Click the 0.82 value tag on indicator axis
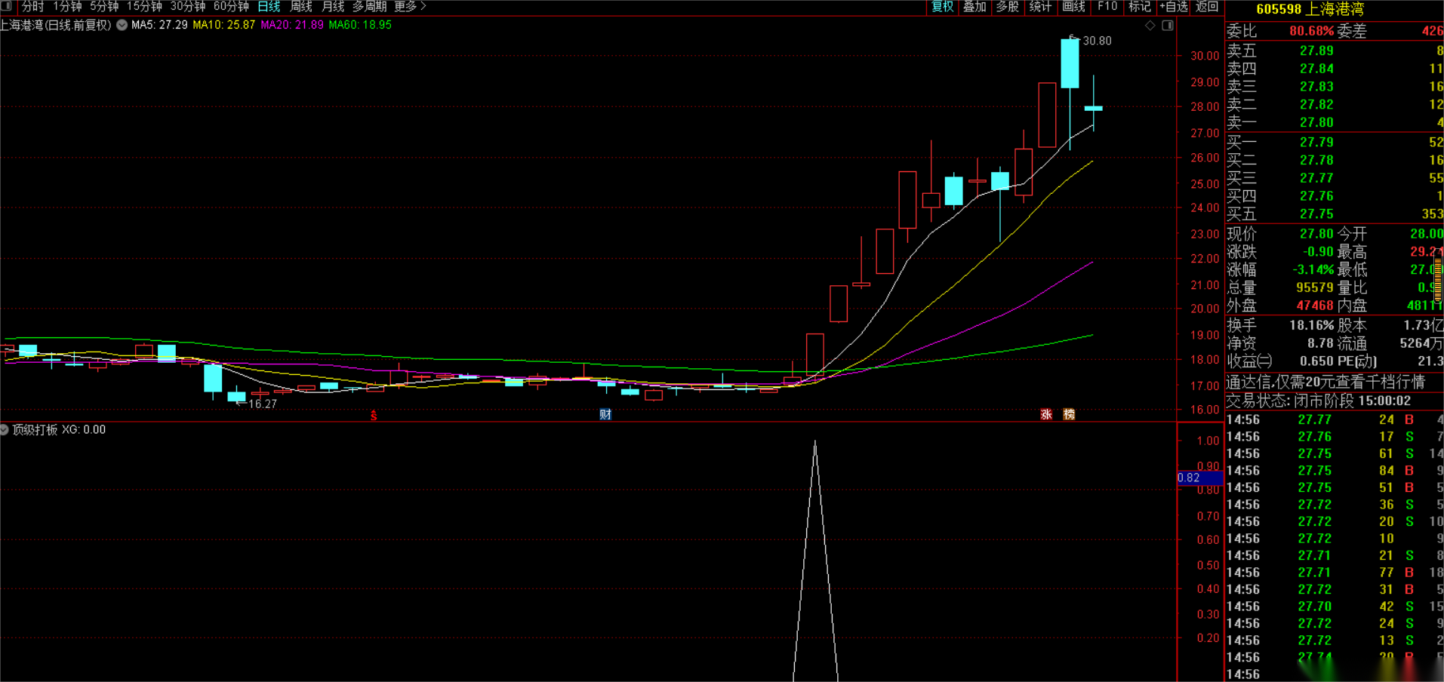 point(1199,478)
